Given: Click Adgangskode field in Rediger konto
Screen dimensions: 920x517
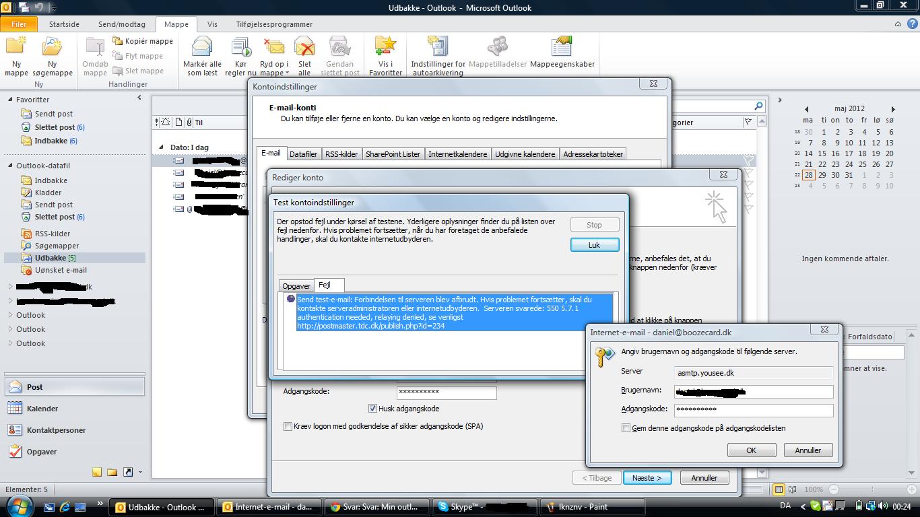Looking at the screenshot, I should pos(447,392).
